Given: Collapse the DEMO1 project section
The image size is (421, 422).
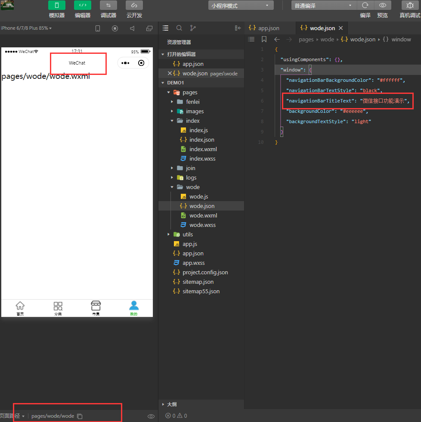Looking at the screenshot, I should pyautogui.click(x=163, y=83).
